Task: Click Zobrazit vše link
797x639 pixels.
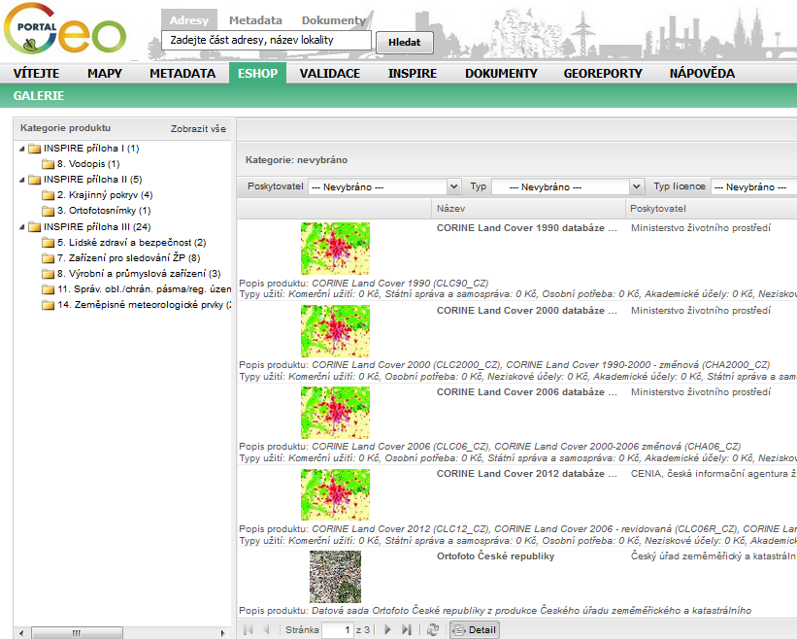Action: click(x=198, y=128)
